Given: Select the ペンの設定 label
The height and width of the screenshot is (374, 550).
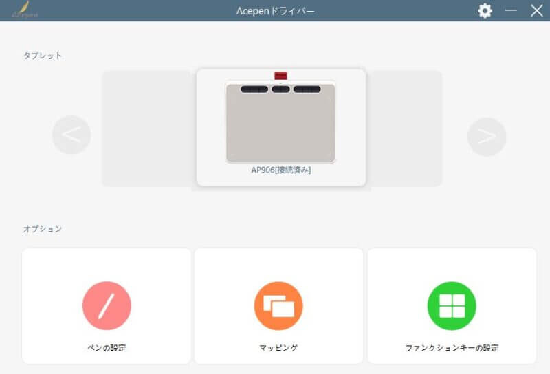Looking at the screenshot, I should [x=107, y=348].
